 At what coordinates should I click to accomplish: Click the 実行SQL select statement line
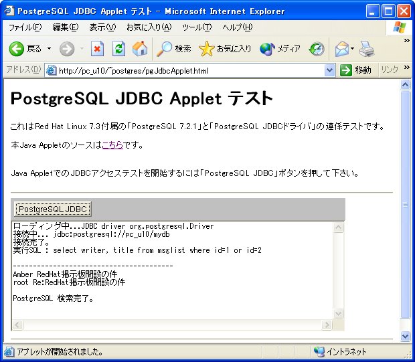[x=137, y=250]
